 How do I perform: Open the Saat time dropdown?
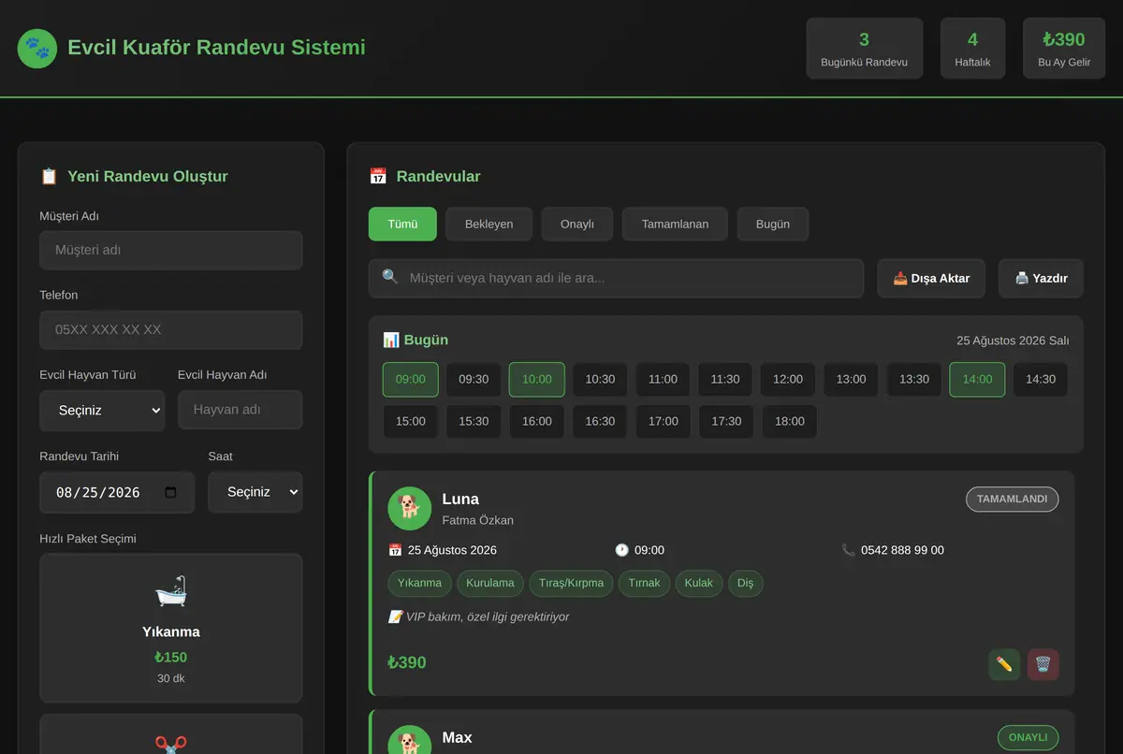255,492
